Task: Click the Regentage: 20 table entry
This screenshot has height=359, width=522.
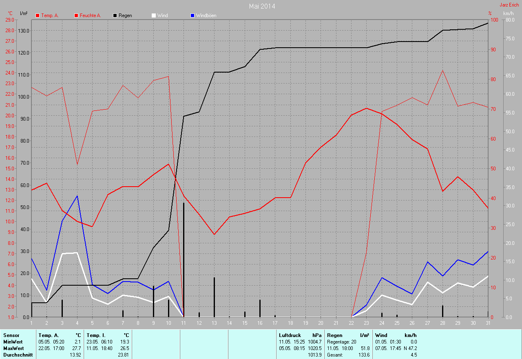Action: coord(341,341)
